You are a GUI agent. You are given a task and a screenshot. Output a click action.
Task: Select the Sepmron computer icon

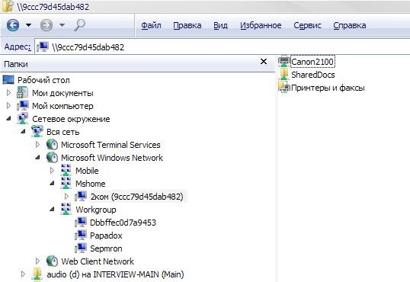coord(81,248)
